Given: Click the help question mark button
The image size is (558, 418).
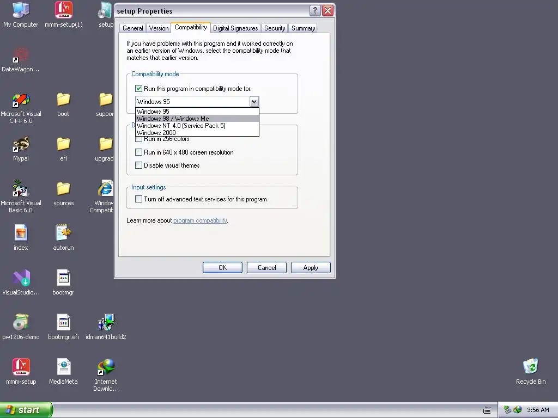Looking at the screenshot, I should click(x=314, y=11).
